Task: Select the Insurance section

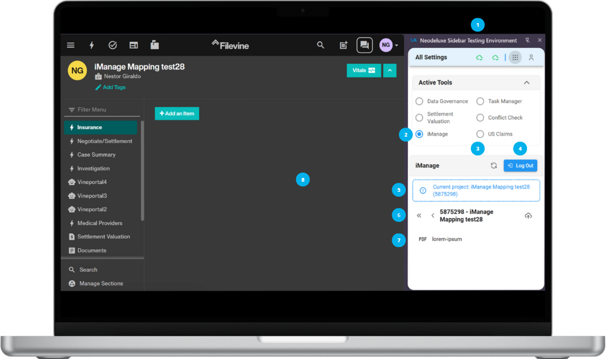Action: [101, 128]
